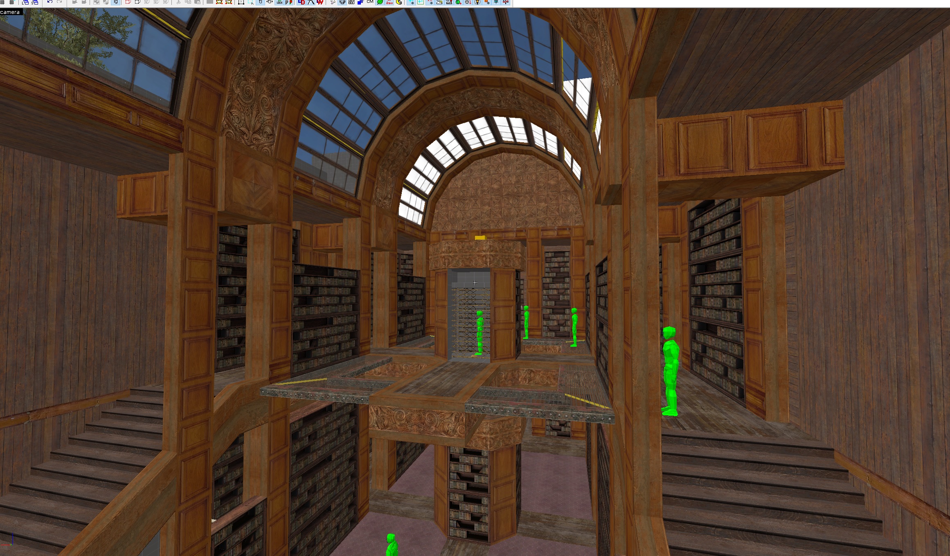Click the larger grid icon
The image size is (950, 556).
coord(12,2)
